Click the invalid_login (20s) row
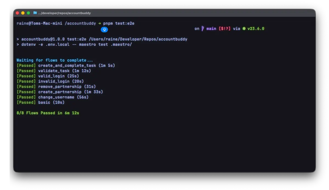Screen dimensions: 329x190 click(x=50, y=81)
